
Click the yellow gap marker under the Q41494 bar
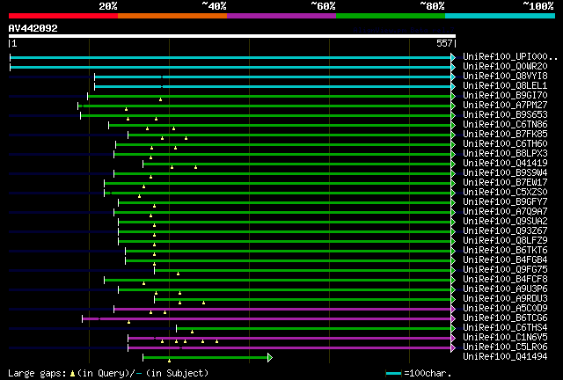tap(170, 361)
